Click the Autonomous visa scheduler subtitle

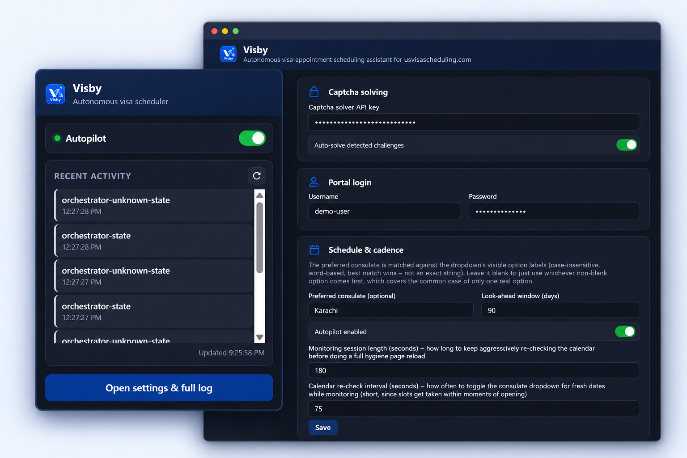click(x=120, y=102)
